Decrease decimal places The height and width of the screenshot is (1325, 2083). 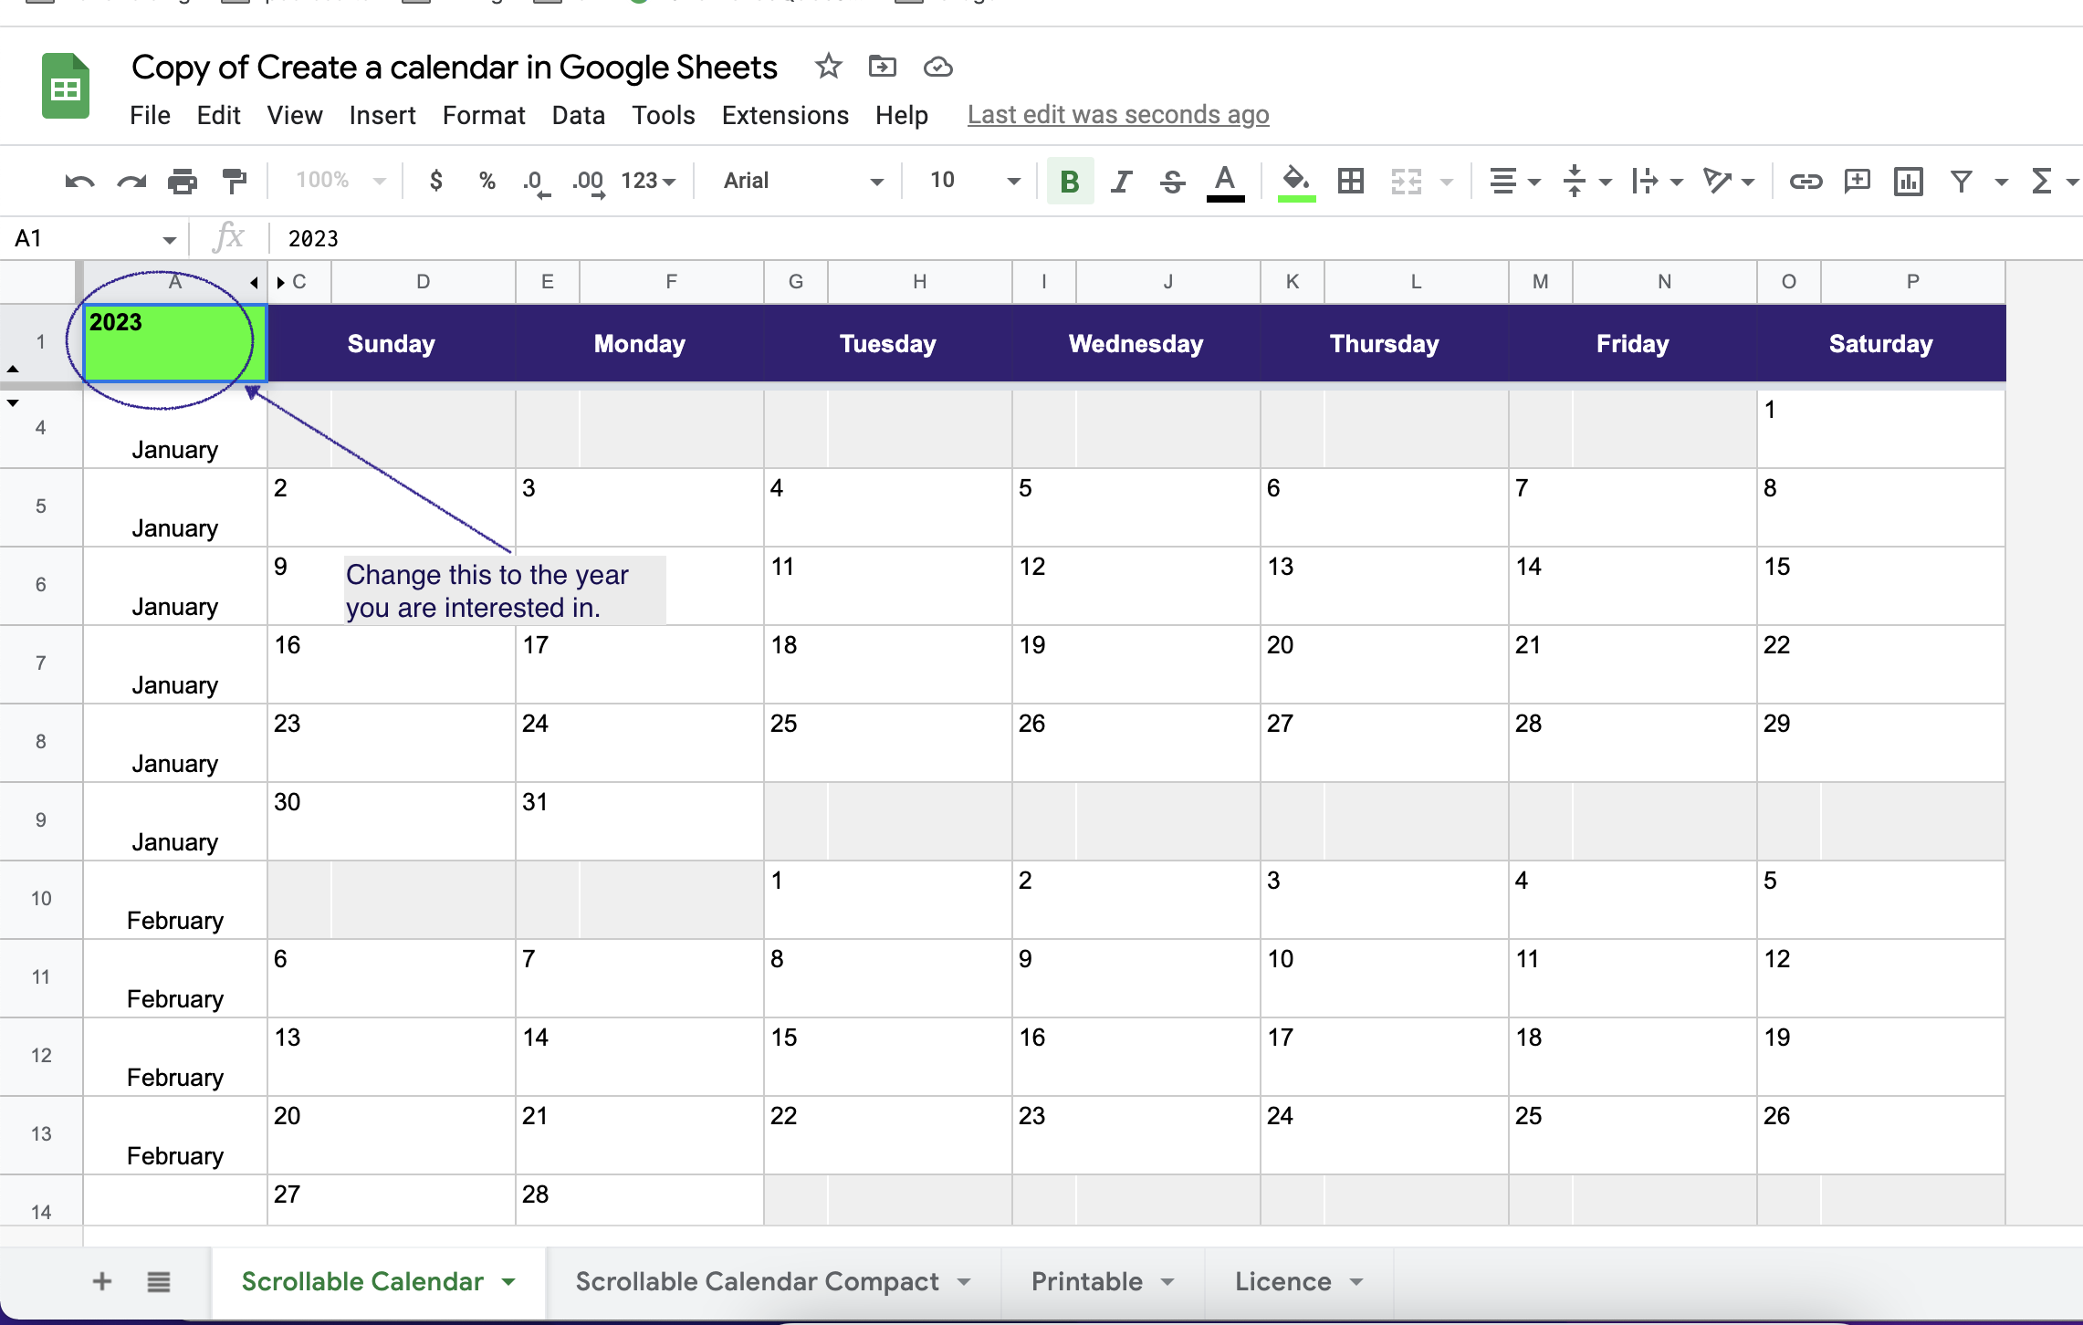[x=537, y=182]
